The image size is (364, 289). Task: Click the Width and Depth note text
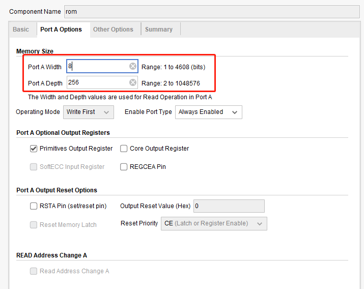tap(120, 97)
